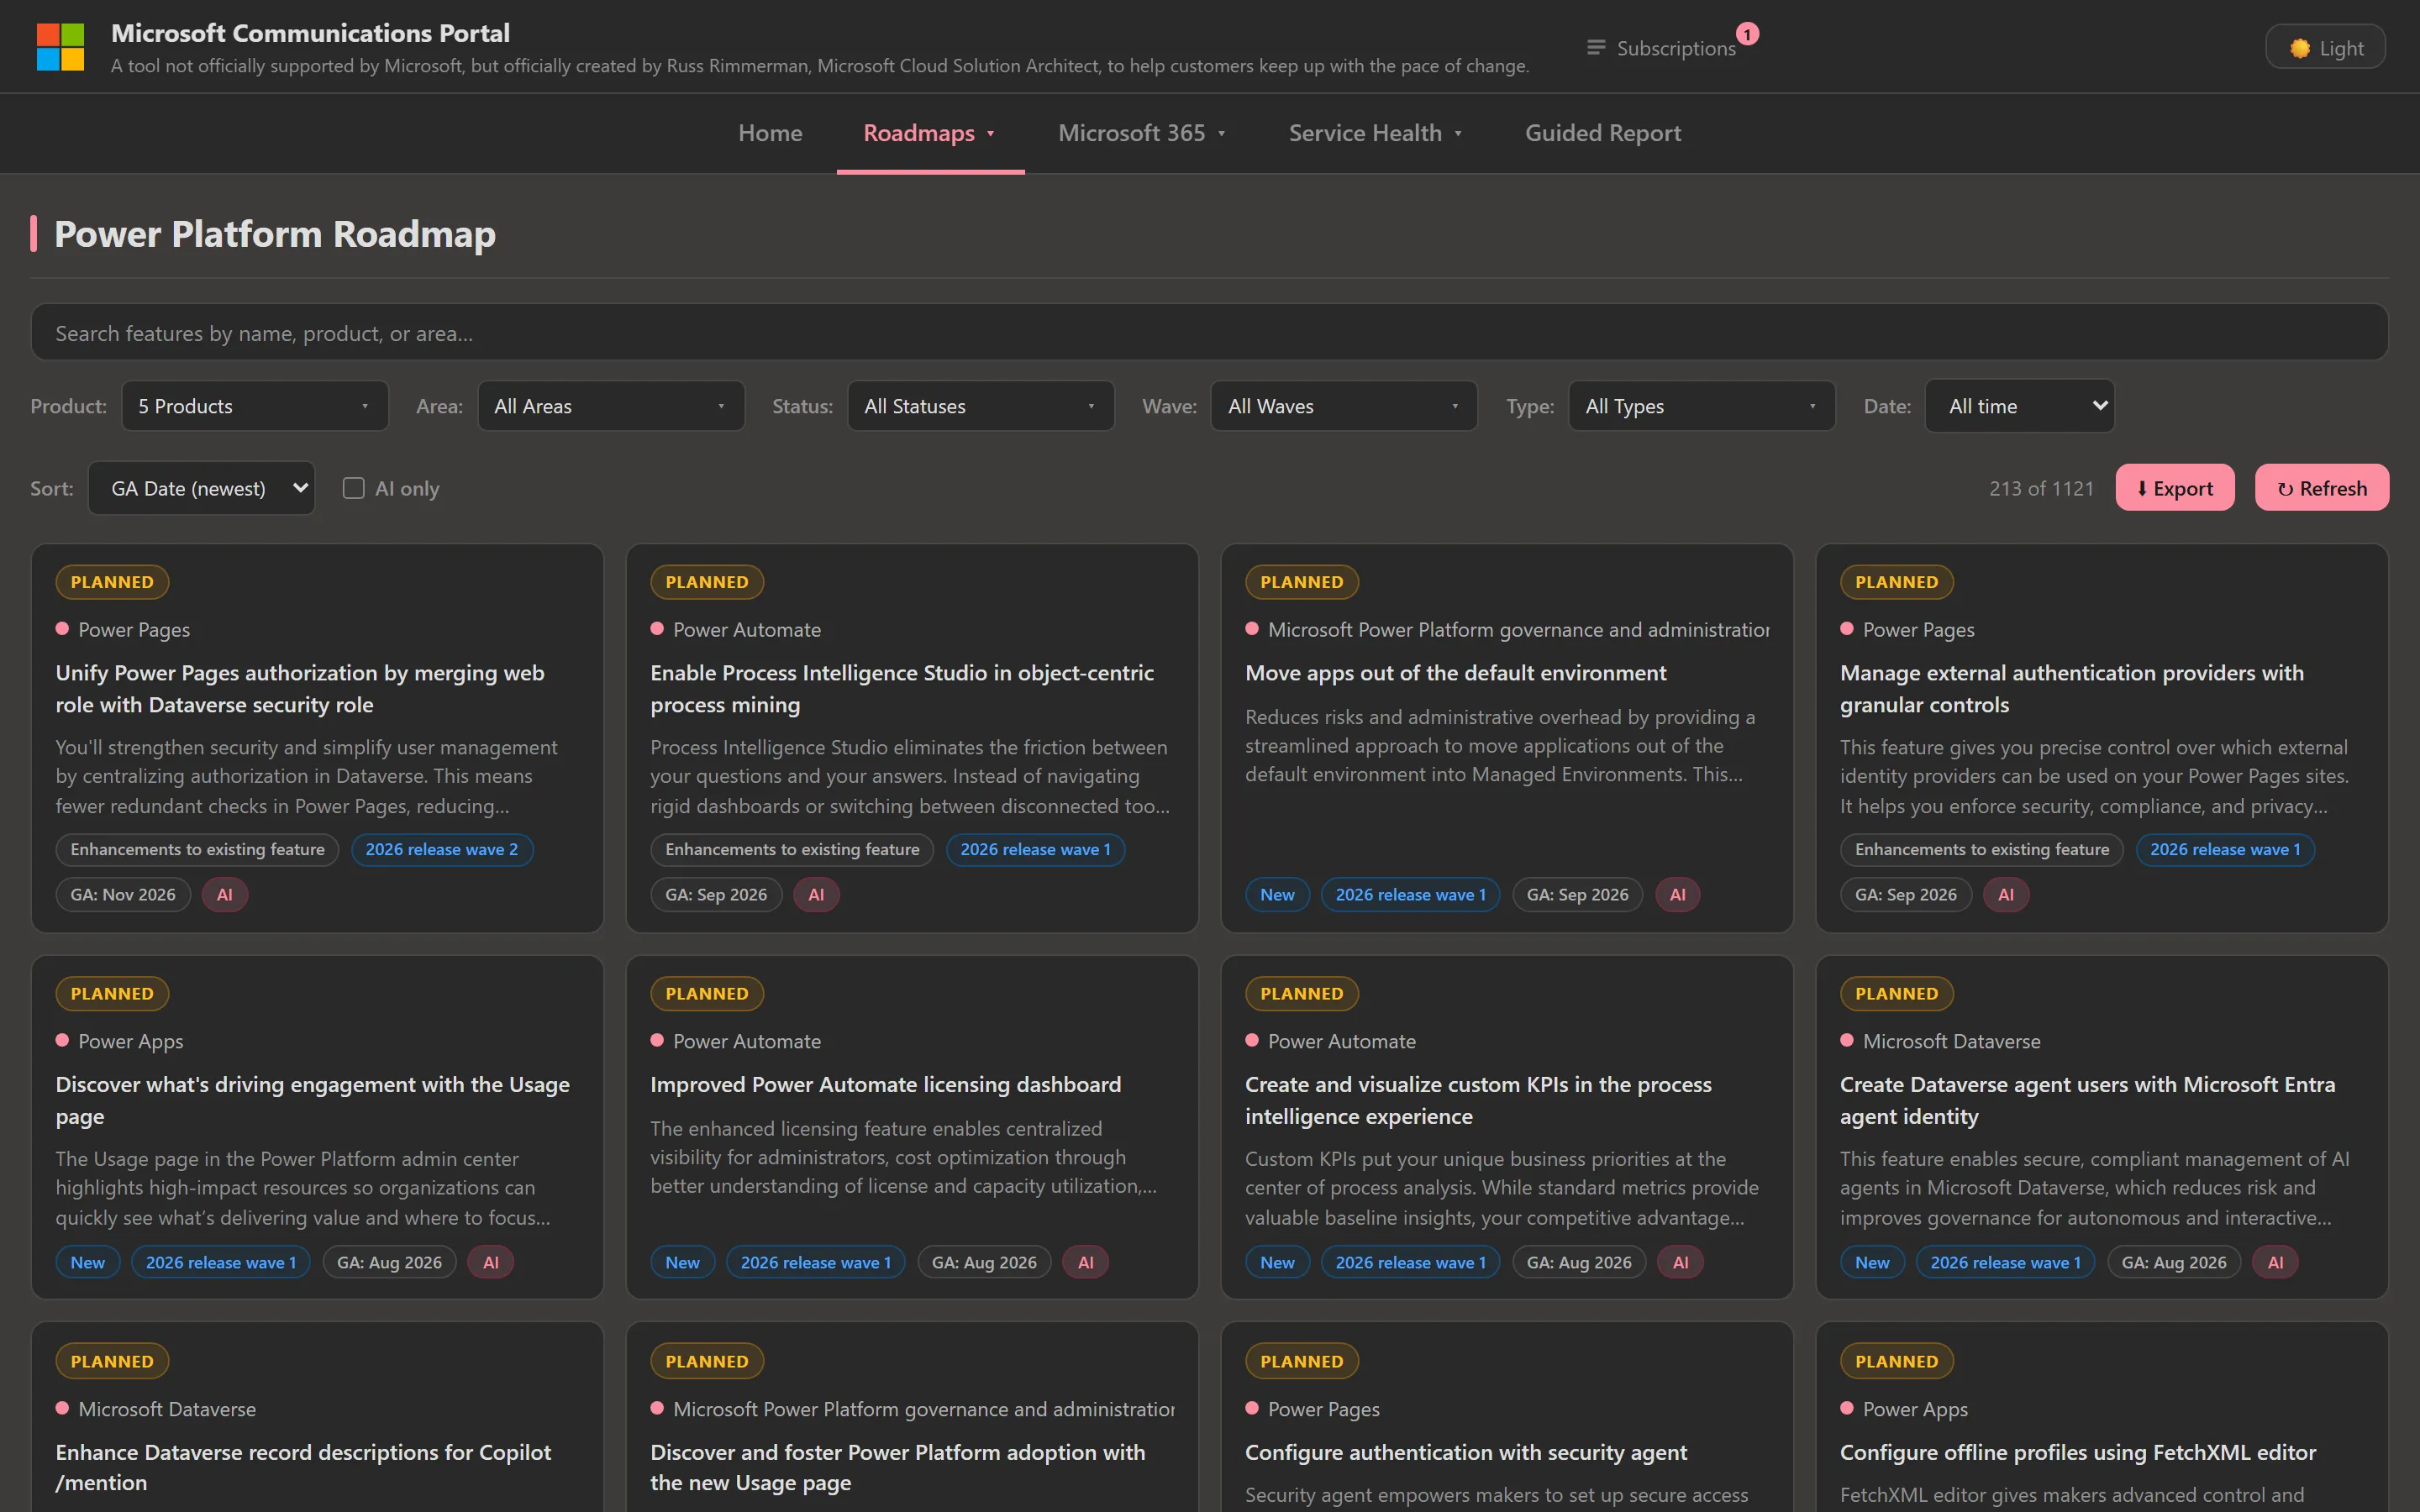Viewport: 2420px width, 1512px height.
Task: Open the Guided Report tab
Action: coord(1602,133)
